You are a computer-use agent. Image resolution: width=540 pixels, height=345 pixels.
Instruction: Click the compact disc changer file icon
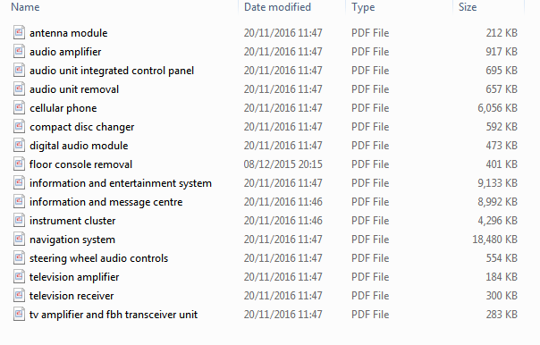(19, 126)
